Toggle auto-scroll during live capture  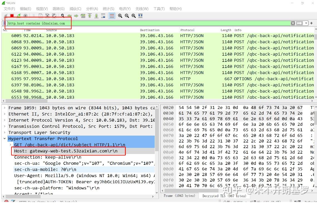(x=103, y=16)
